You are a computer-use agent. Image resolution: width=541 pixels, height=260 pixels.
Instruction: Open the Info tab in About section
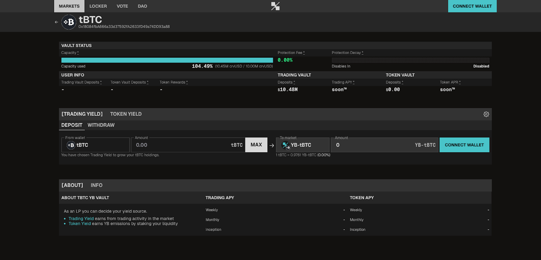(x=96, y=185)
